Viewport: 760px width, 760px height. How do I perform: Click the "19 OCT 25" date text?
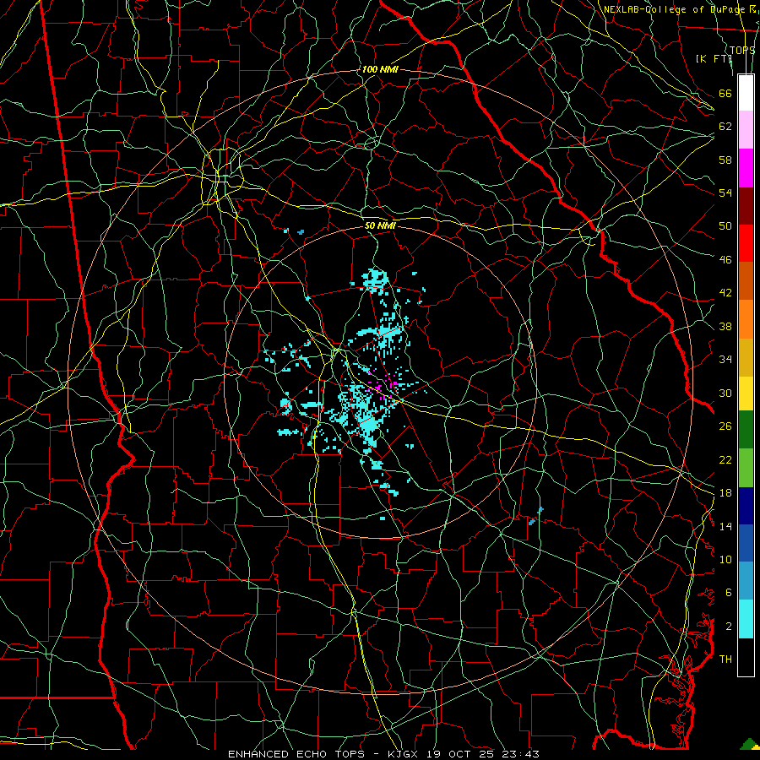coord(462,754)
